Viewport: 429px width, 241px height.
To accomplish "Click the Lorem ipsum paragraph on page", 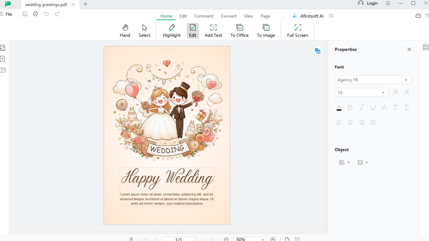I will pyautogui.click(x=167, y=199).
